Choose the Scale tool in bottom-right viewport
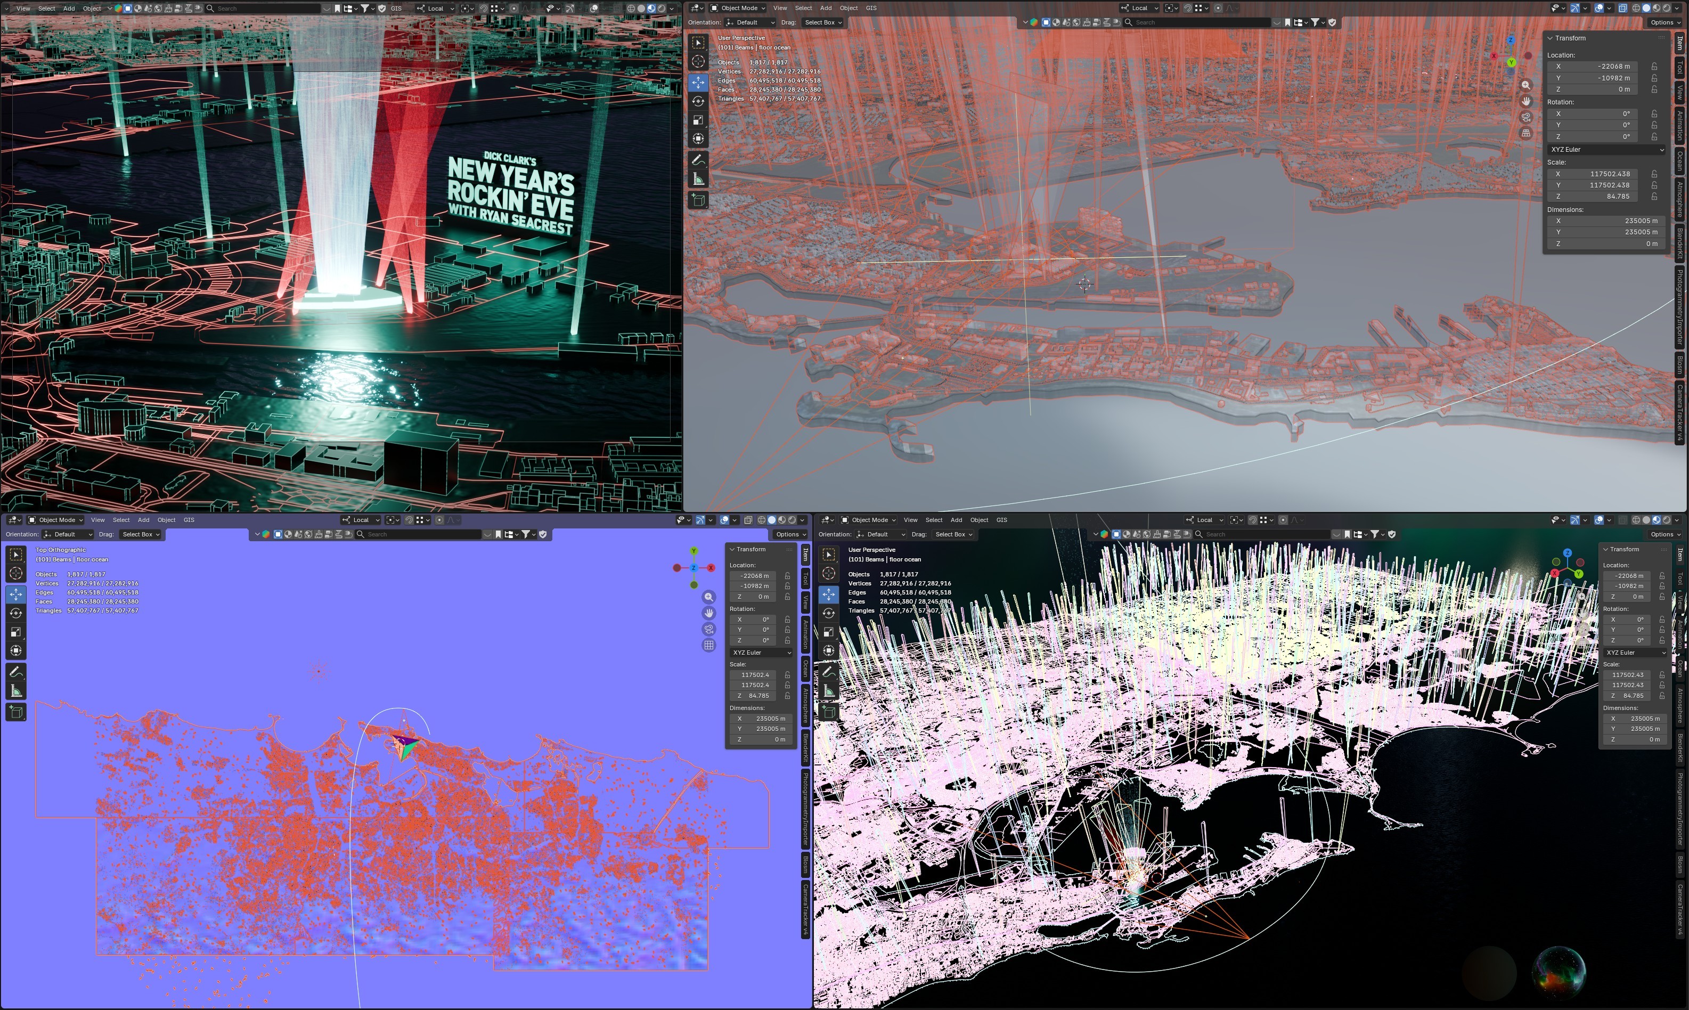The height and width of the screenshot is (1010, 1689). [828, 632]
